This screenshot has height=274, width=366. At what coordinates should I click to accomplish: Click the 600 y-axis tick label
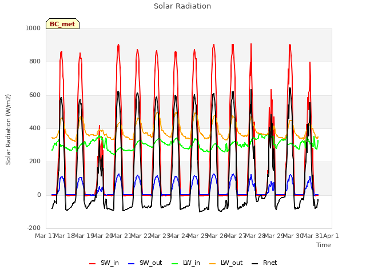[35, 95]
